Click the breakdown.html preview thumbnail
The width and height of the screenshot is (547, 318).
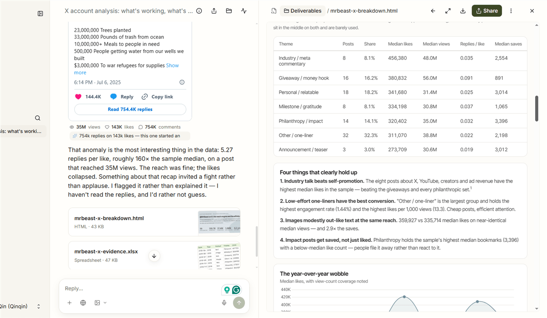point(219,222)
